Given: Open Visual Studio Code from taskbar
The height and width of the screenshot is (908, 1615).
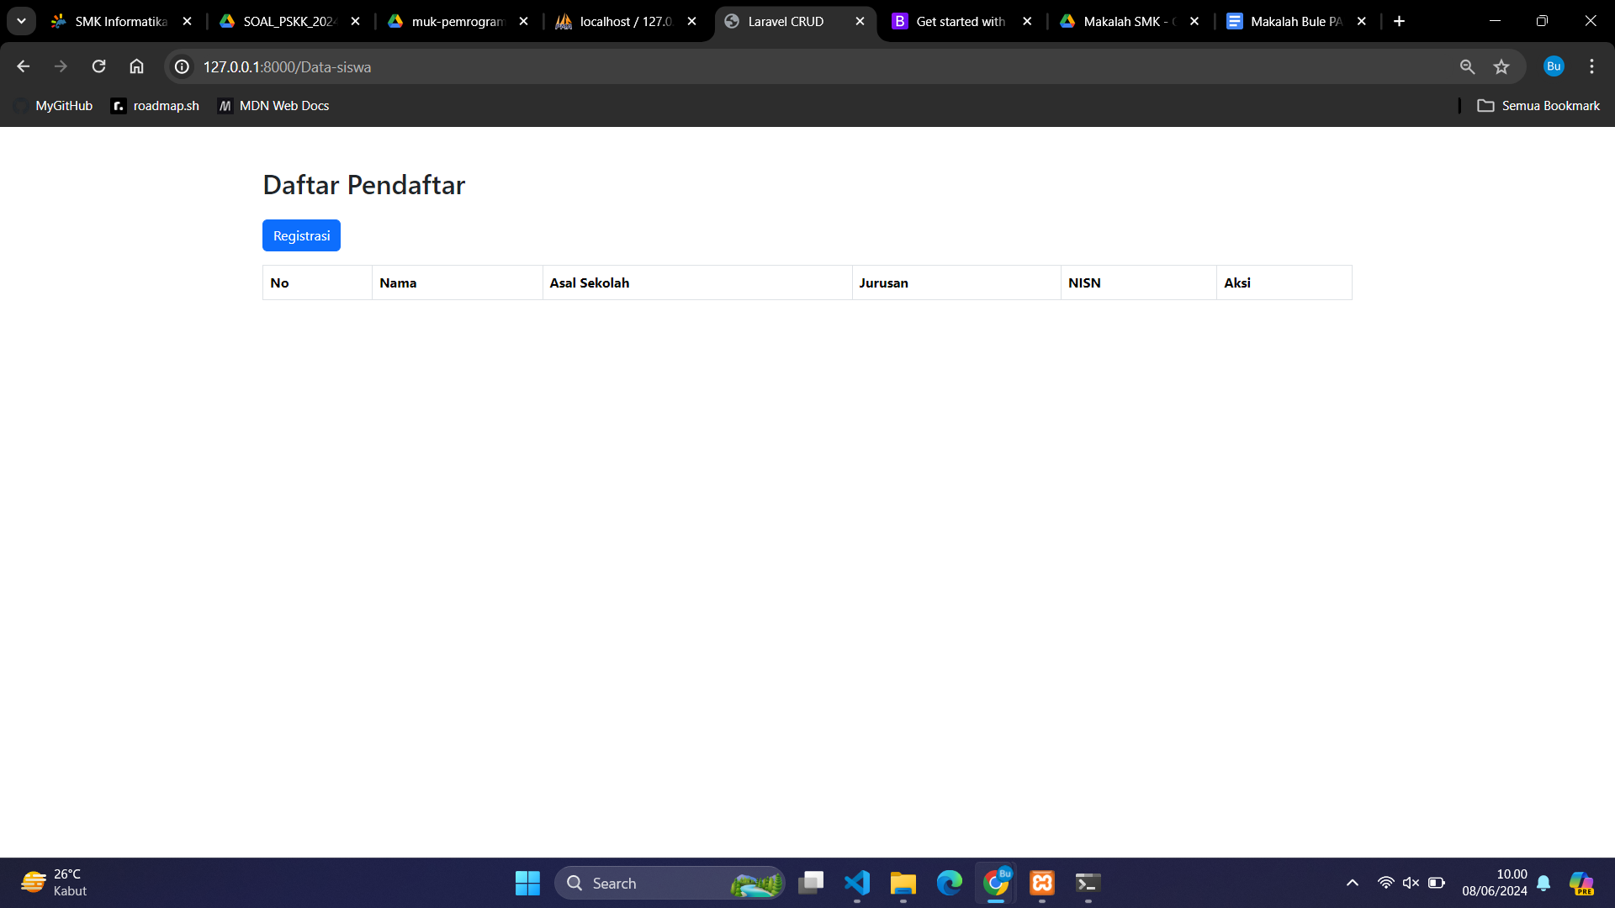Looking at the screenshot, I should [856, 883].
